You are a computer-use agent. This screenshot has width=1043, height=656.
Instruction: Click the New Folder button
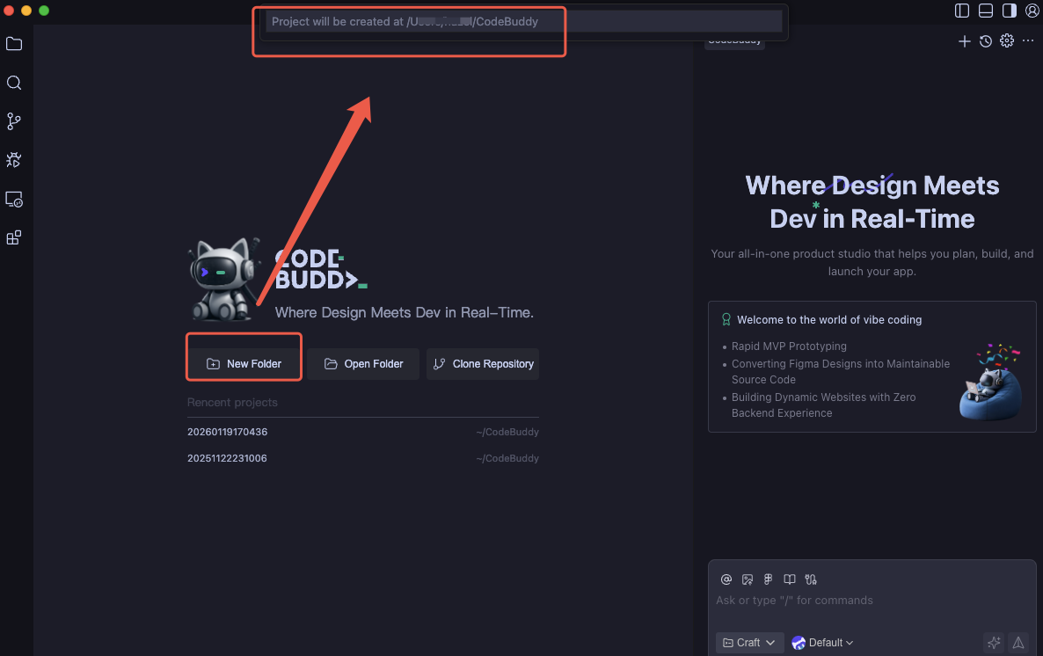244,364
